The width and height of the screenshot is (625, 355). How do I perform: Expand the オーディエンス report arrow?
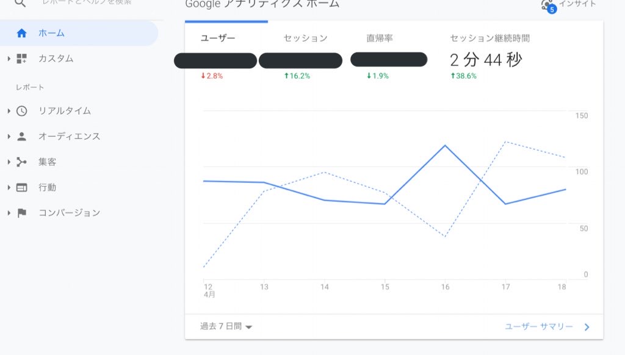tap(9, 136)
